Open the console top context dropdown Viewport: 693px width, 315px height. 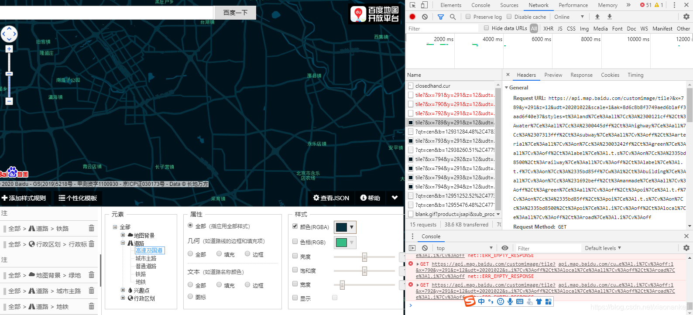464,248
